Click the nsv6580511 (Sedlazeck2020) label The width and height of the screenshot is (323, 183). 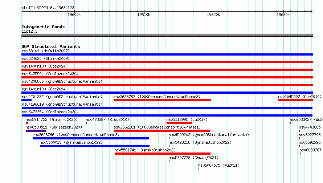click(x=54, y=127)
